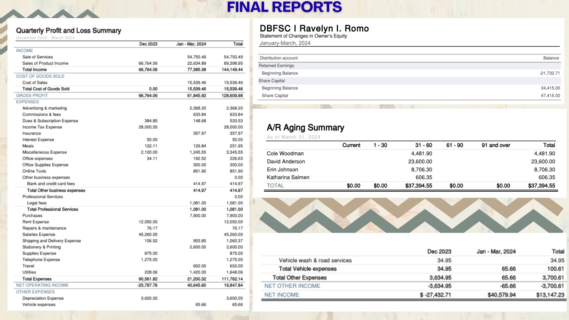Click the Cole Woodman customer row
The height and width of the screenshot is (320, 569).
[411, 153]
